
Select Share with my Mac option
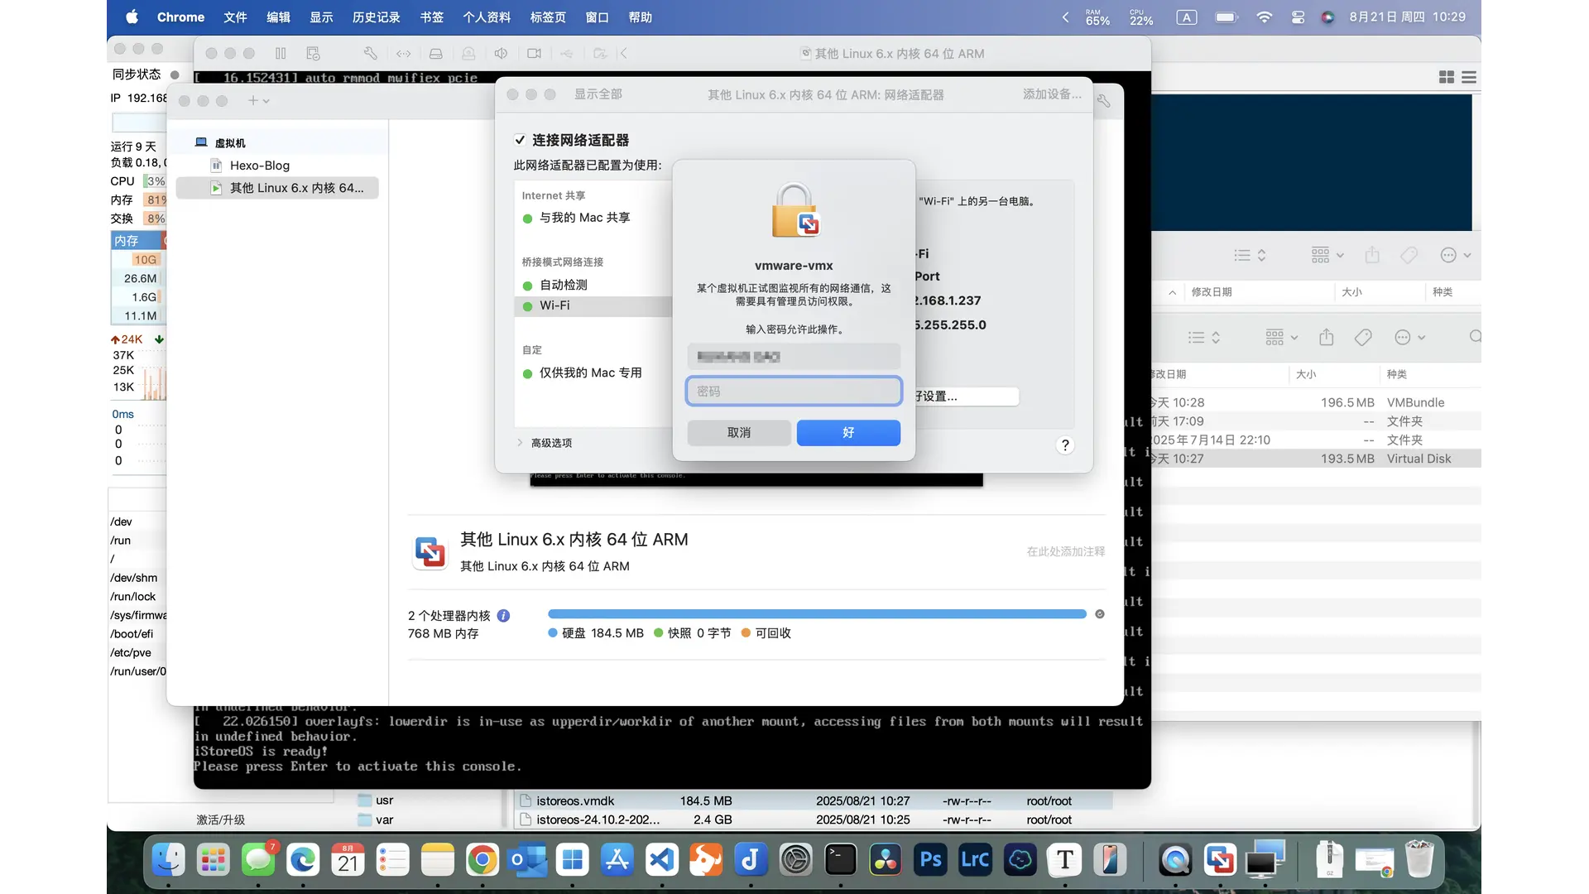click(584, 218)
